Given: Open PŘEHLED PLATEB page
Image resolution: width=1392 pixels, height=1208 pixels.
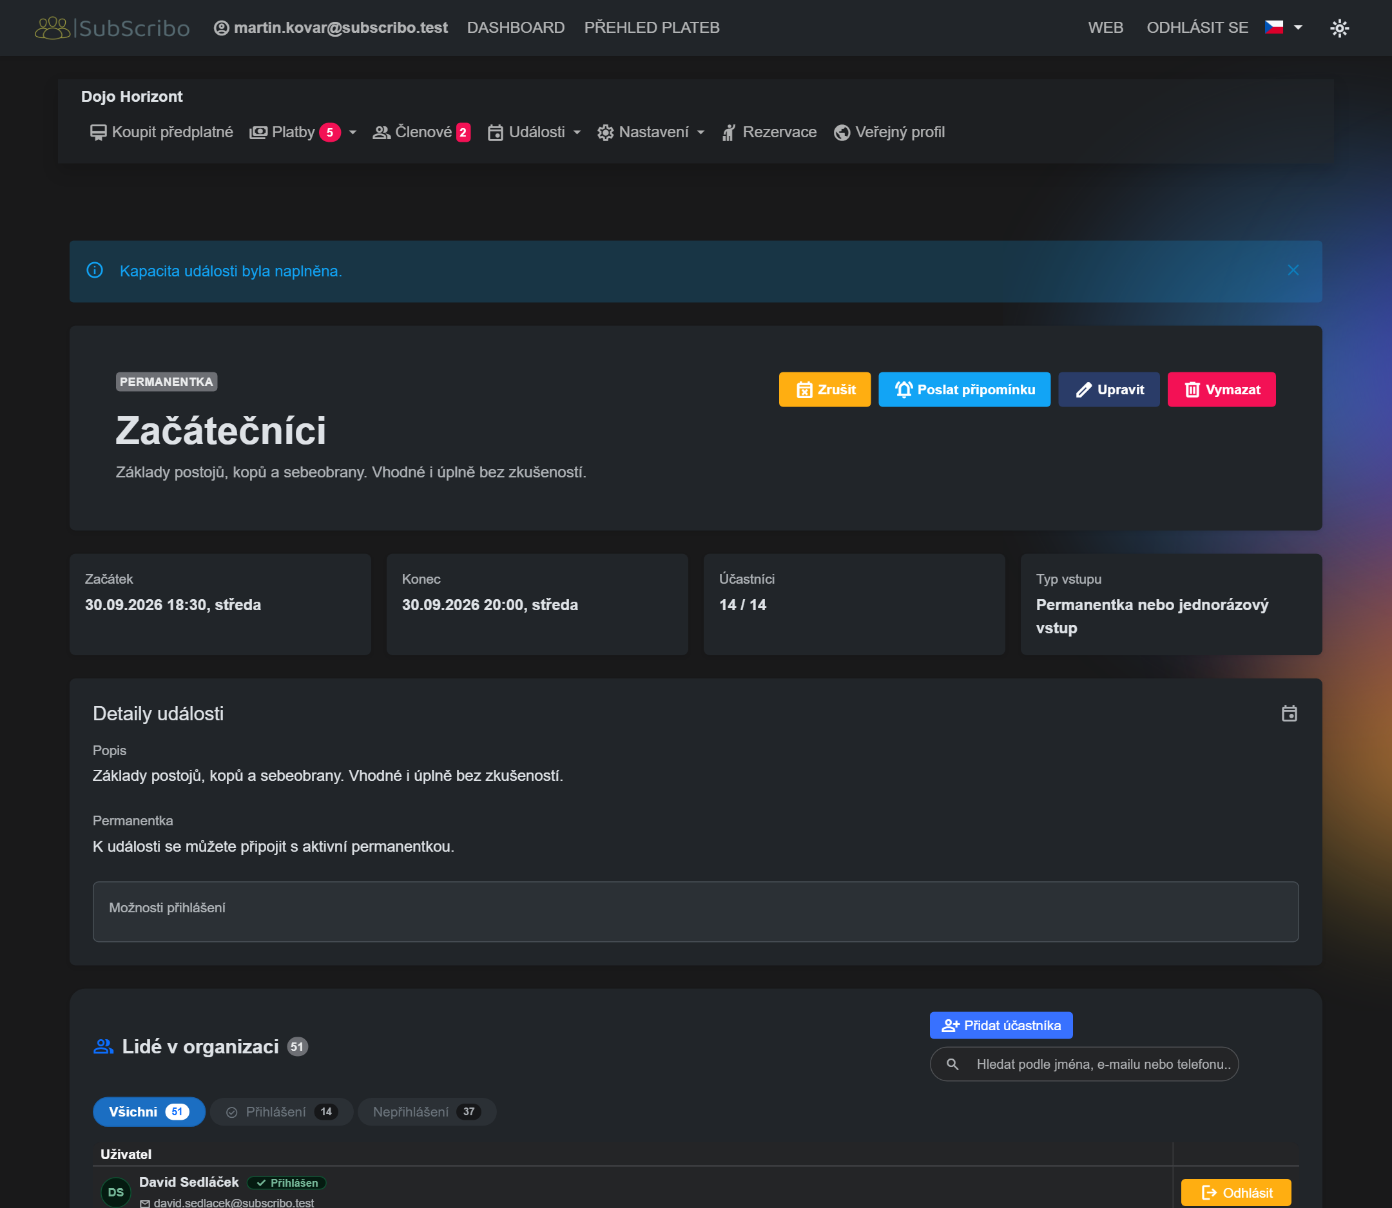Looking at the screenshot, I should point(652,28).
